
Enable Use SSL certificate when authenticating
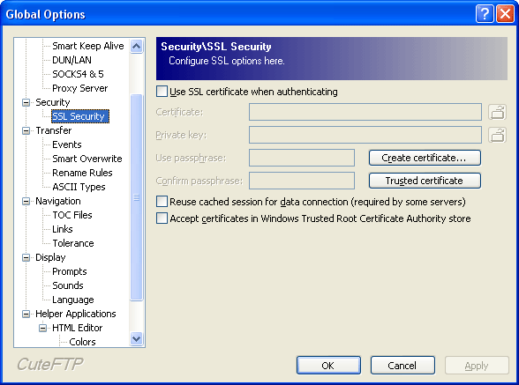162,92
